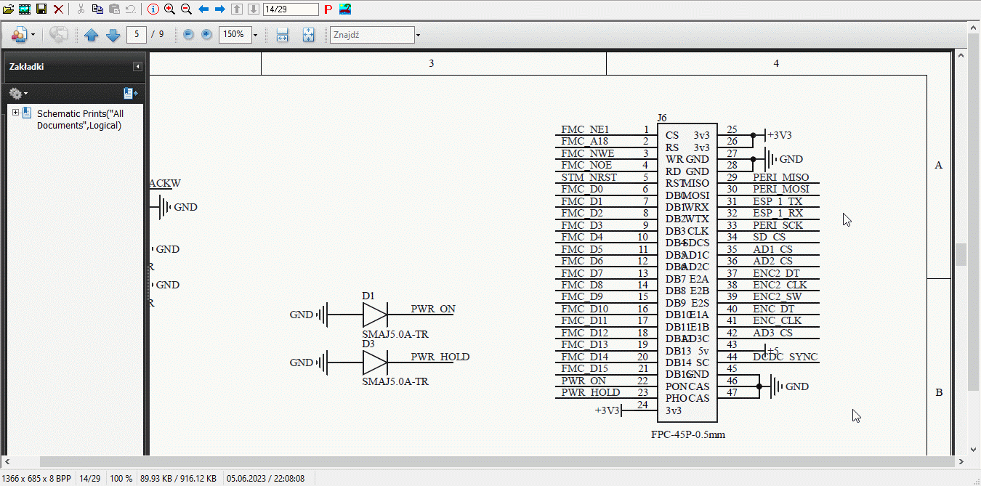
Task: Click the PDF page number field
Action: tap(137, 35)
